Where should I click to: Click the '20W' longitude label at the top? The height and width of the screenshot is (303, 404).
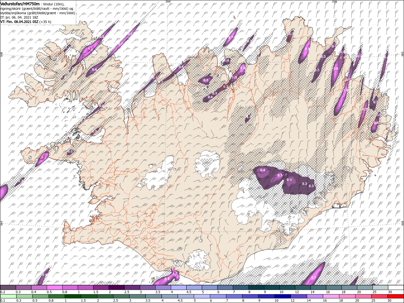click(168, 2)
